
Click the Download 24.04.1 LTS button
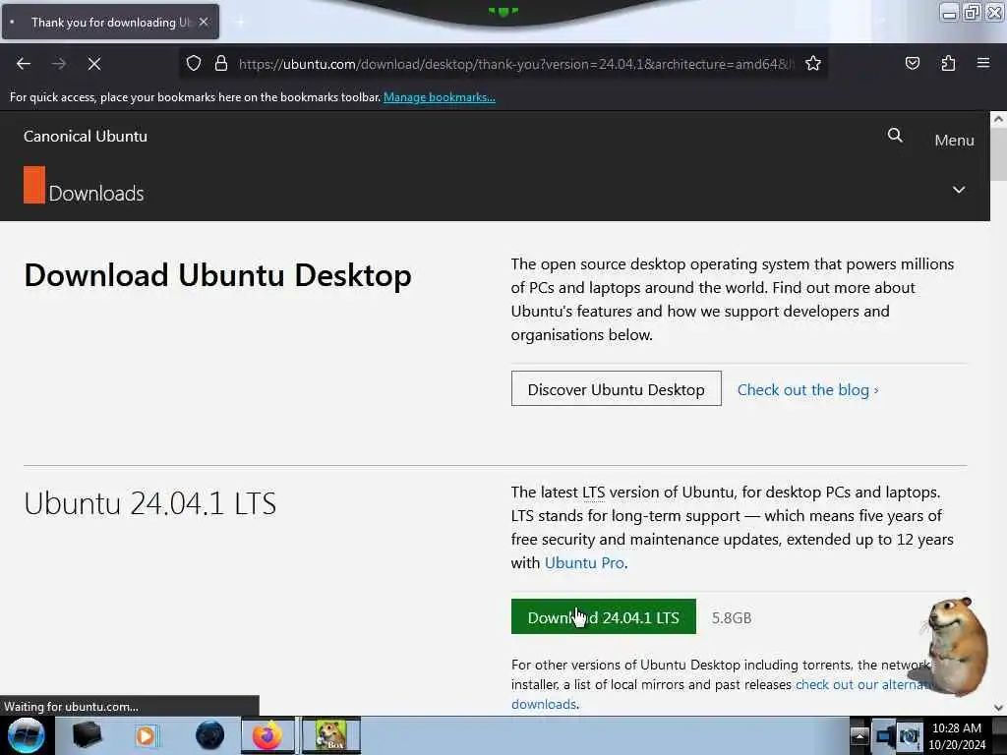click(x=603, y=617)
